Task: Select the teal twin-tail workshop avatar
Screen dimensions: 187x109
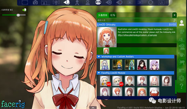Action: click(130, 65)
